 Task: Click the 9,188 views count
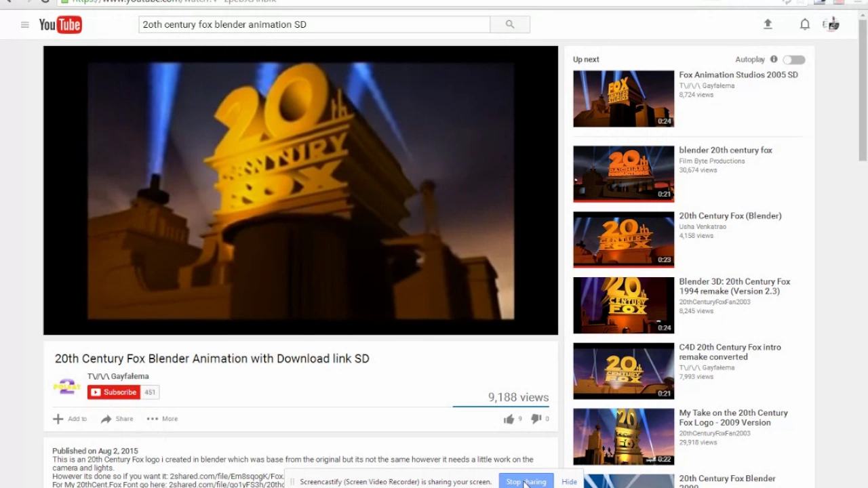click(518, 397)
